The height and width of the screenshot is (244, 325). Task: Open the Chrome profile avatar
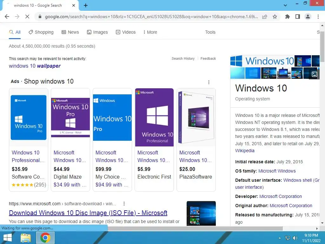(x=308, y=17)
